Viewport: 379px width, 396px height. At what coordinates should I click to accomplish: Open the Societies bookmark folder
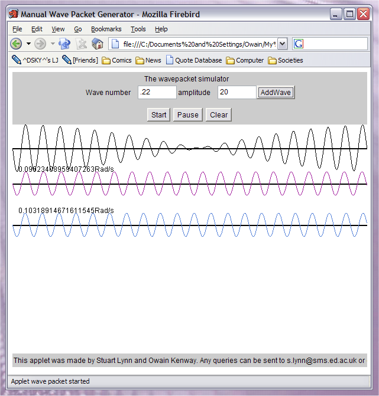pyautogui.click(x=285, y=60)
